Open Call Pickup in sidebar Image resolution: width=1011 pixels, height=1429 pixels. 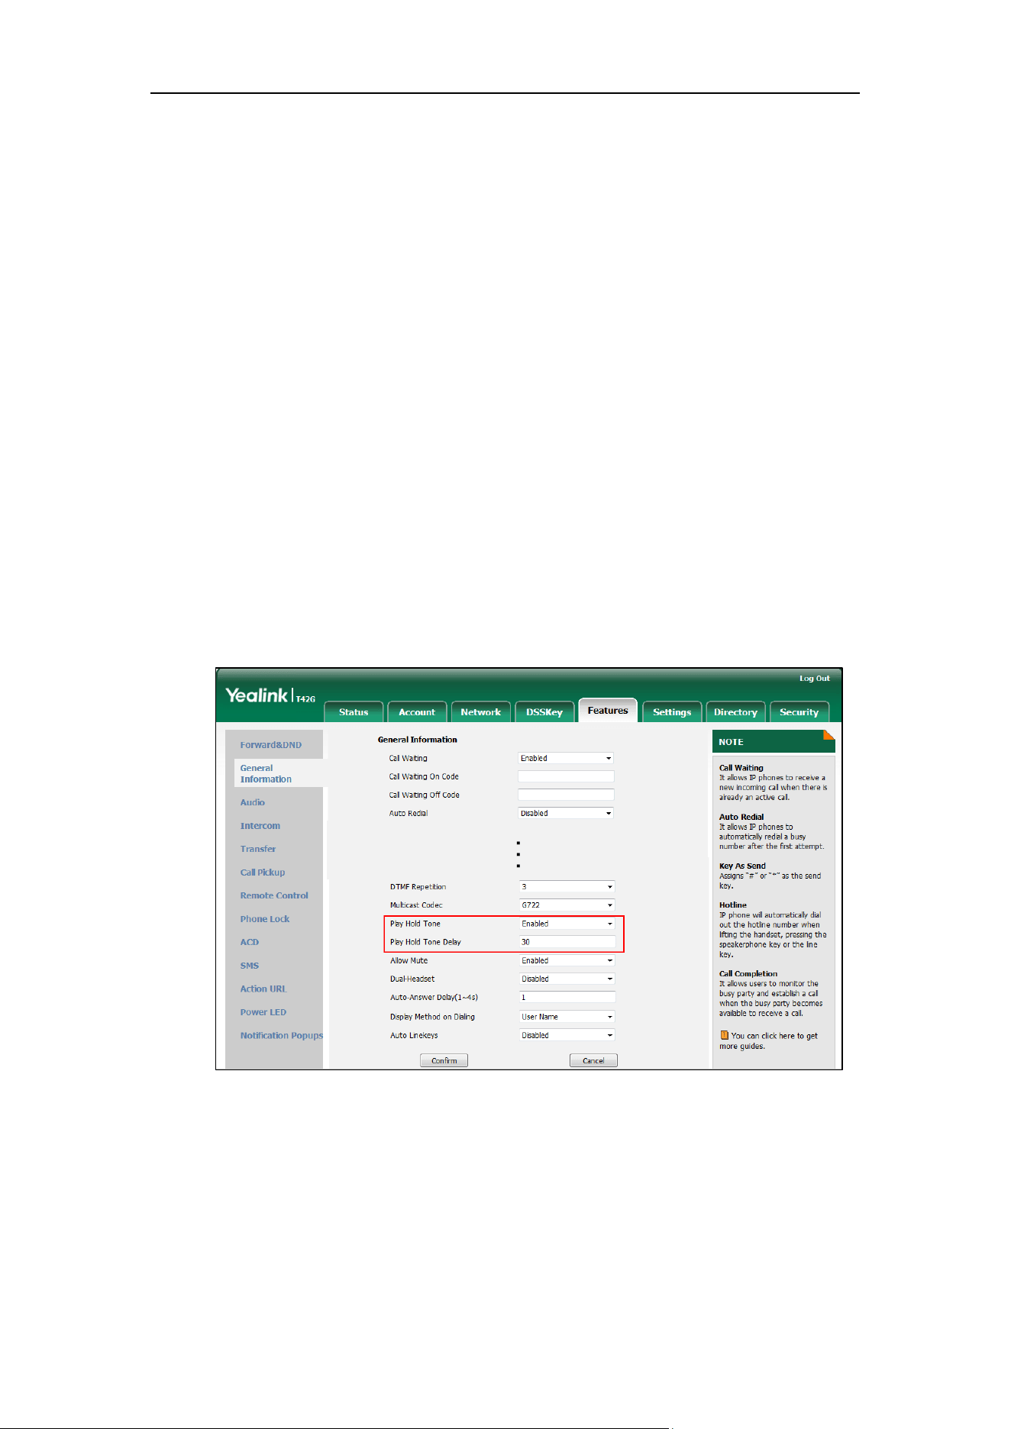click(x=262, y=873)
